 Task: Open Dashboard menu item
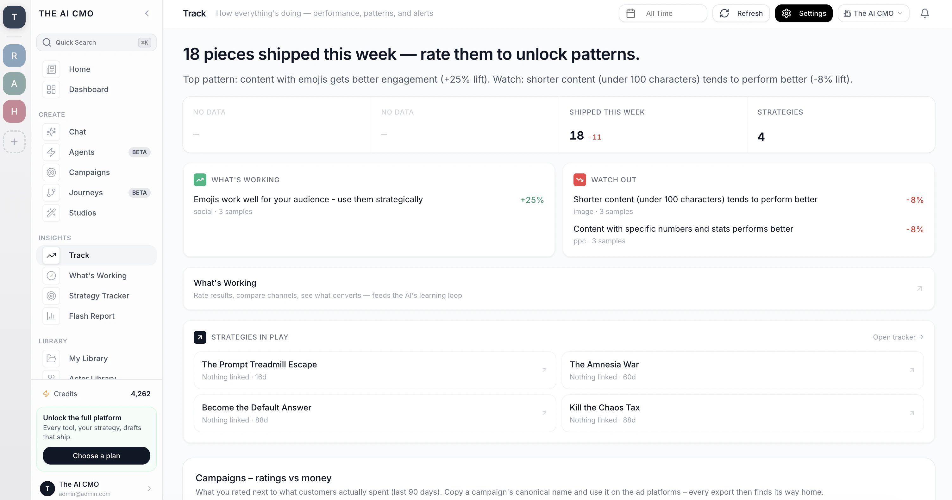97,90
